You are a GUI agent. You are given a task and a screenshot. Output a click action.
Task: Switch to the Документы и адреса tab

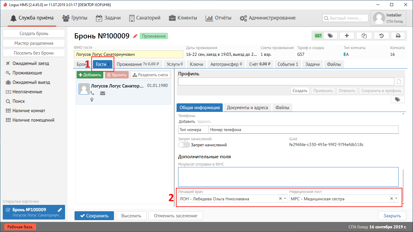point(247,108)
